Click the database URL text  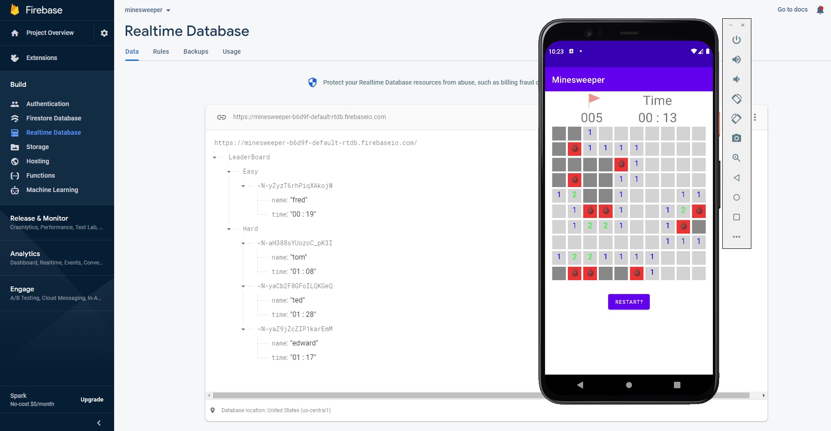tap(309, 117)
